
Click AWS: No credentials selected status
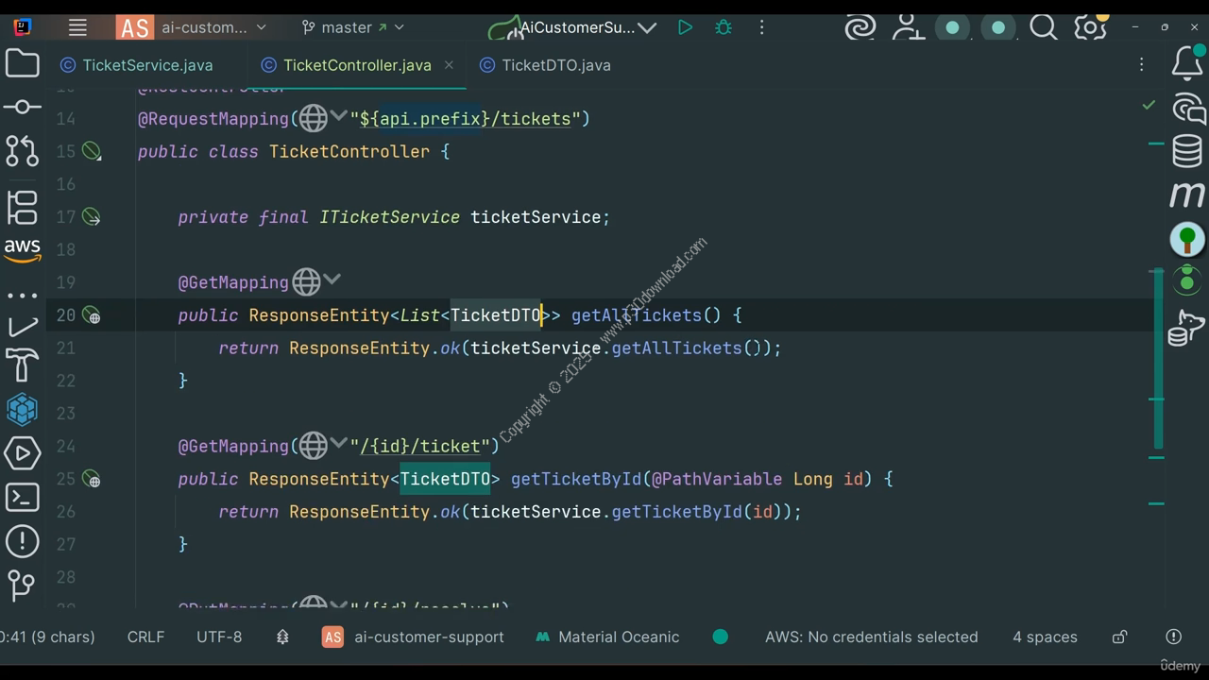click(871, 637)
